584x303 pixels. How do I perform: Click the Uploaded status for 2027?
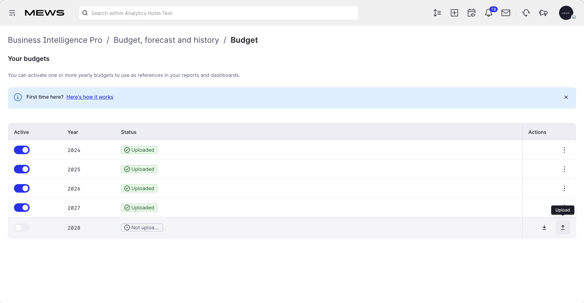[139, 208]
